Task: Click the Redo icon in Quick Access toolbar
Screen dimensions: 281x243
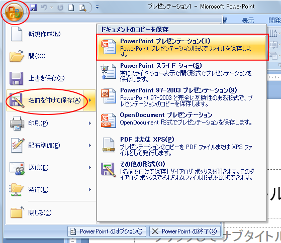Action: 60,8
